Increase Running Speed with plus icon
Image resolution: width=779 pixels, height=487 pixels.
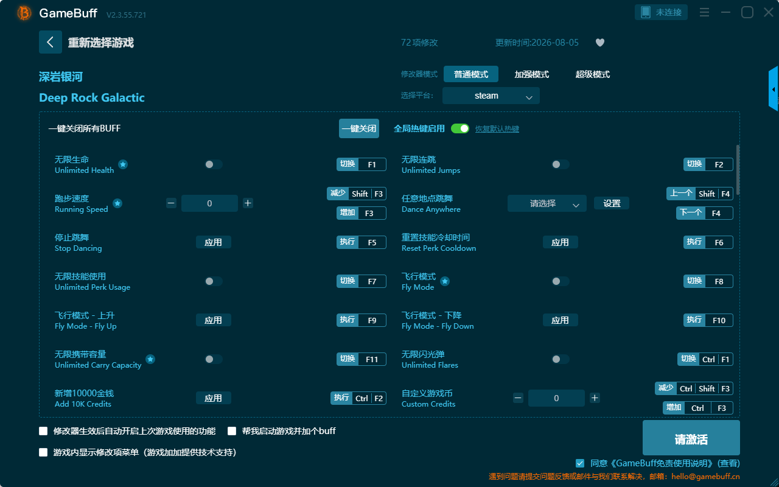click(248, 203)
